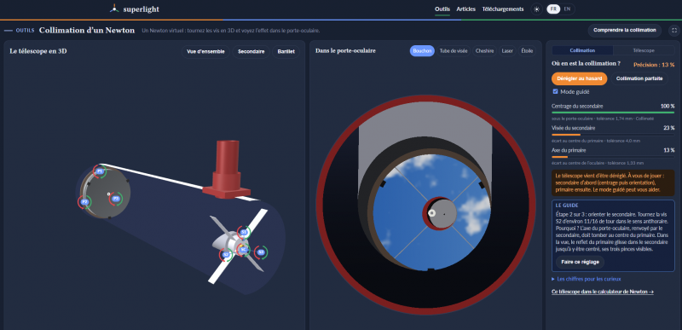Select secondary screw S3 in the 3D view
682x330 pixels.
click(261, 252)
